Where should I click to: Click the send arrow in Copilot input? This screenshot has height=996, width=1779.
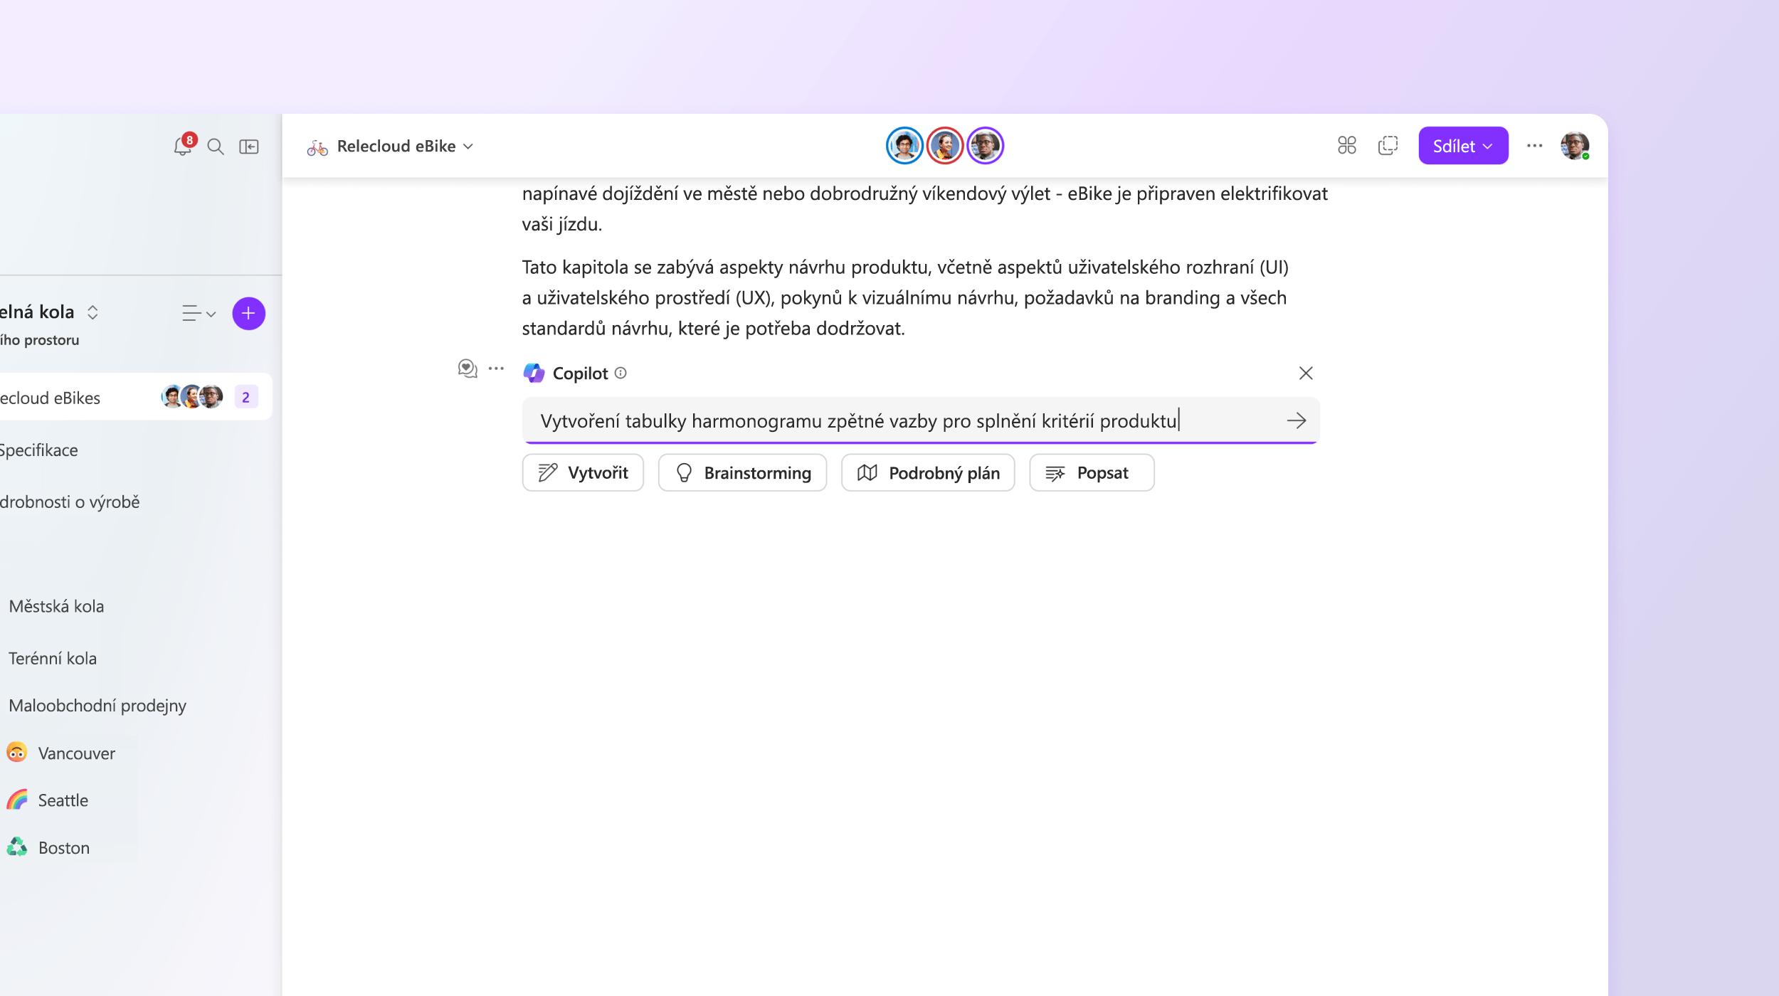[x=1297, y=420]
